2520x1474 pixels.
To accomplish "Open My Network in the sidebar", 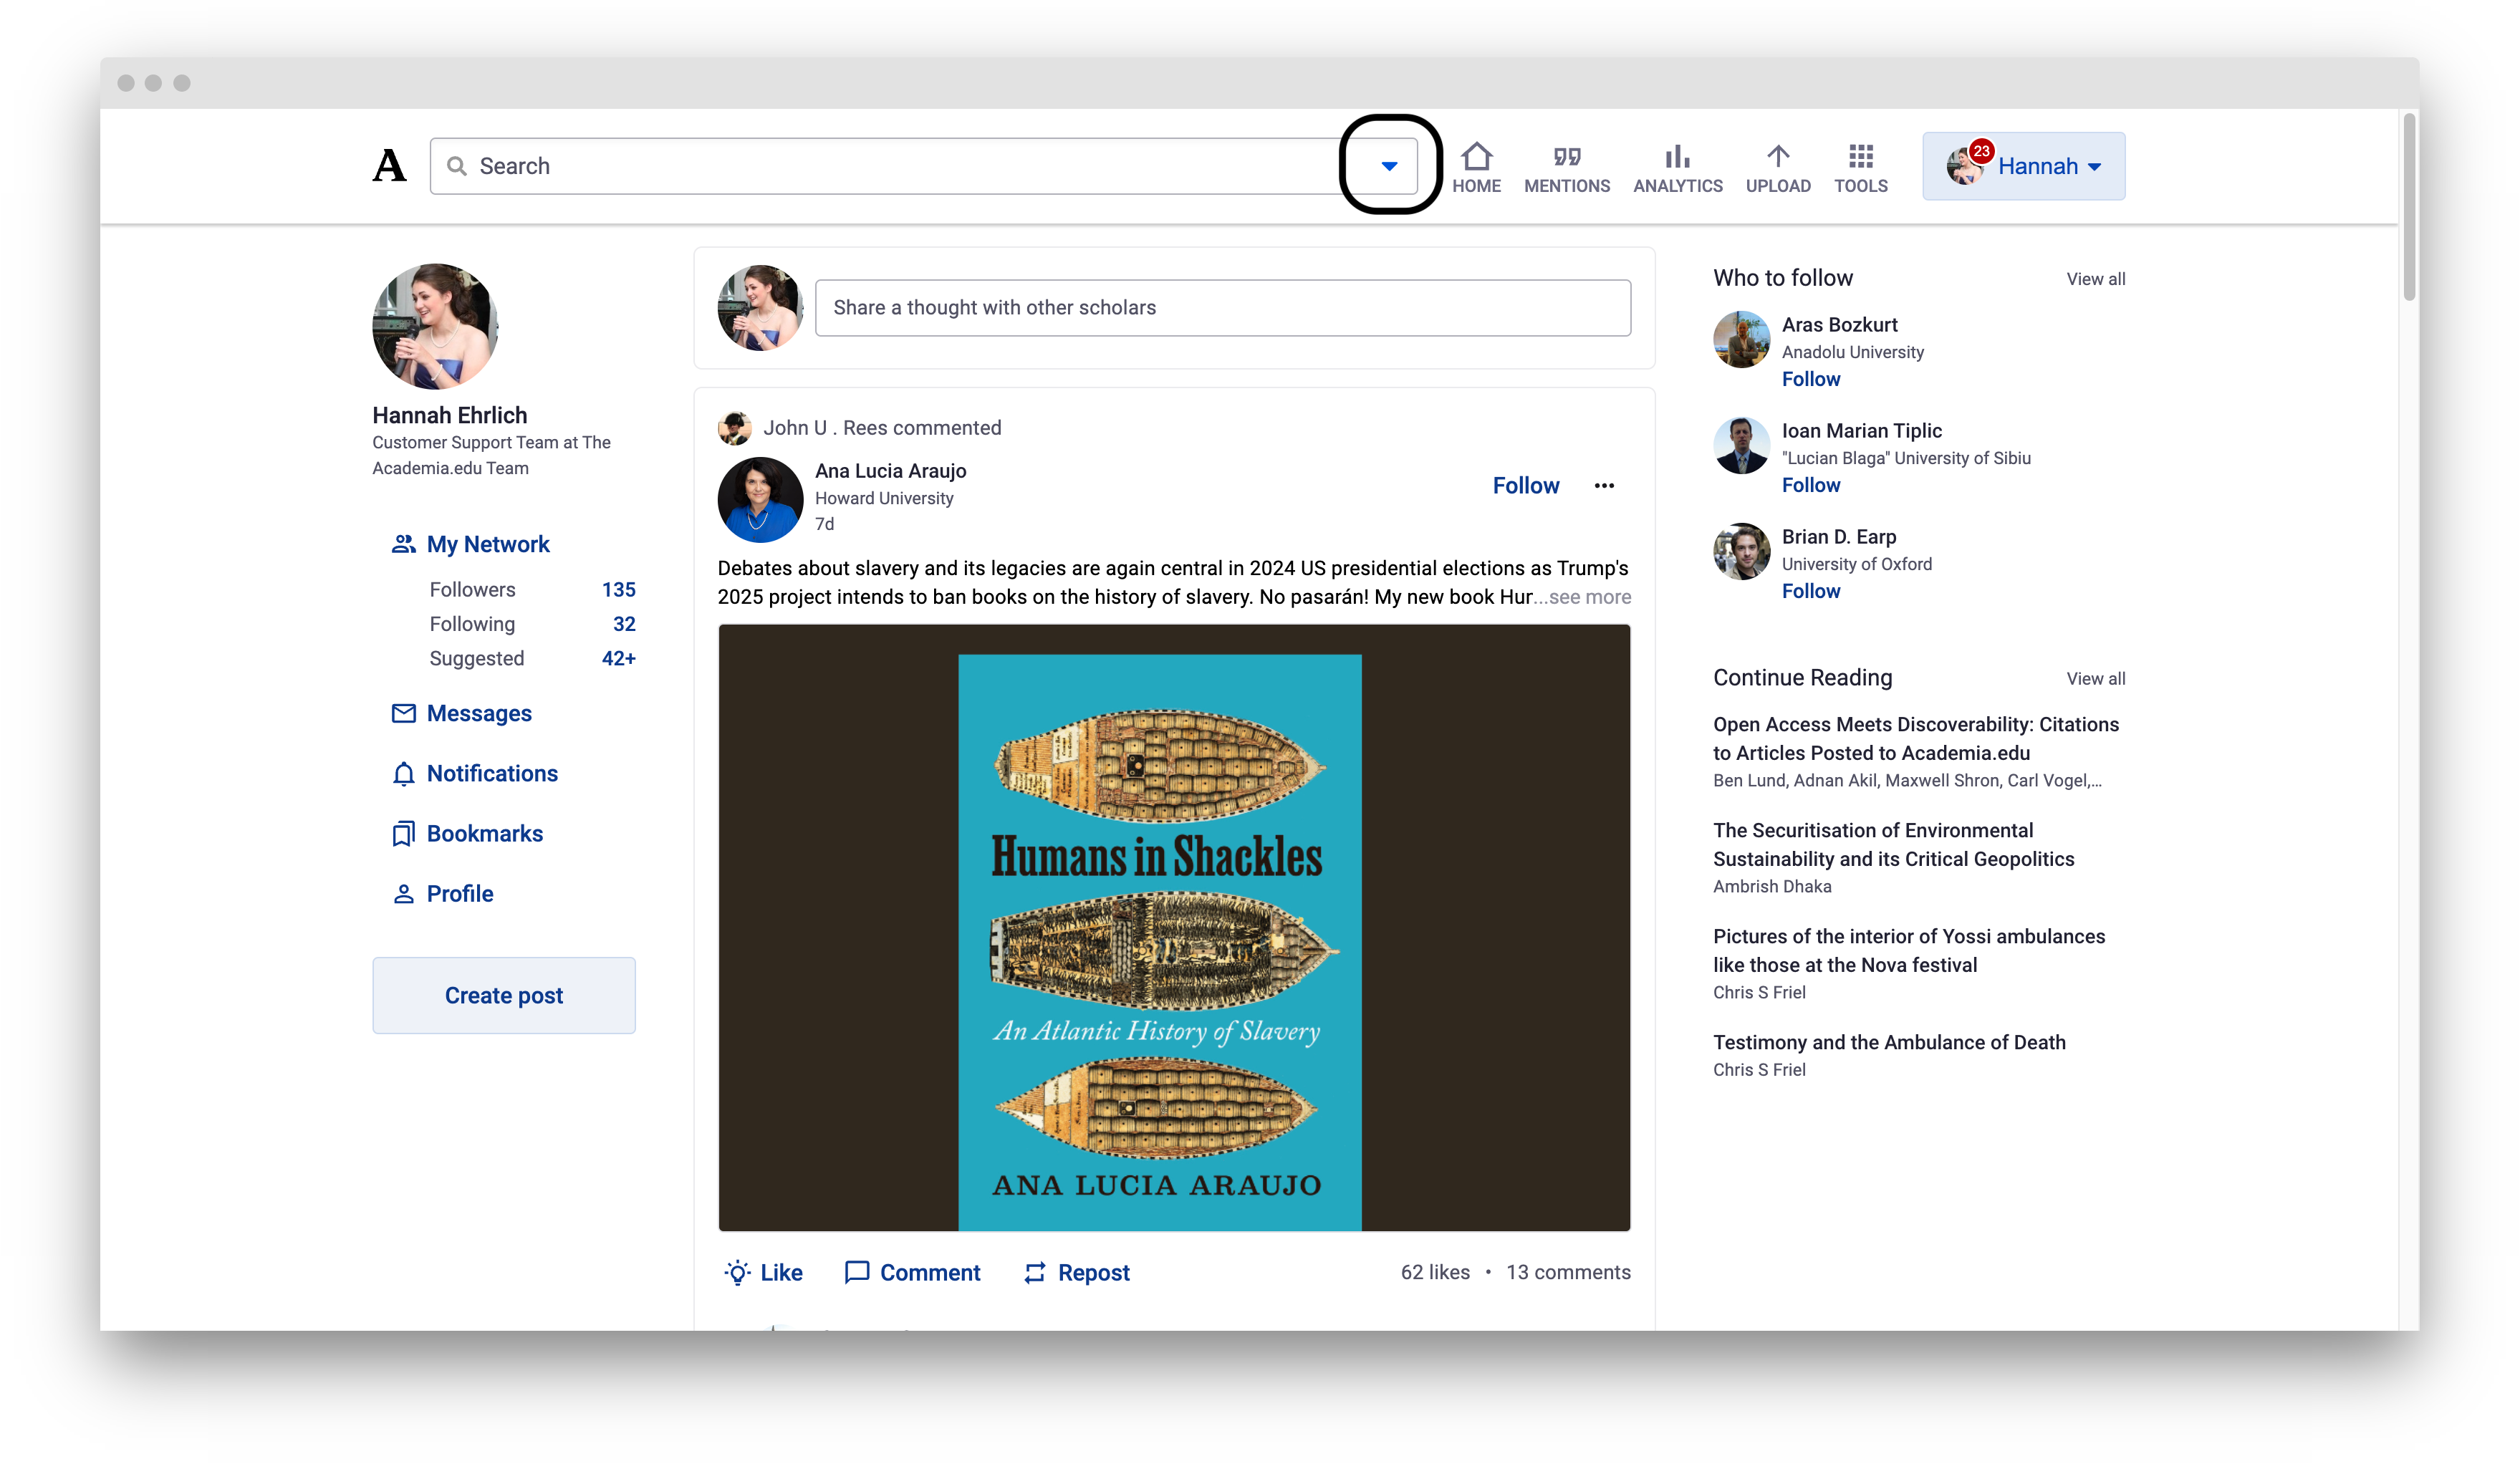I will pyautogui.click(x=488, y=544).
